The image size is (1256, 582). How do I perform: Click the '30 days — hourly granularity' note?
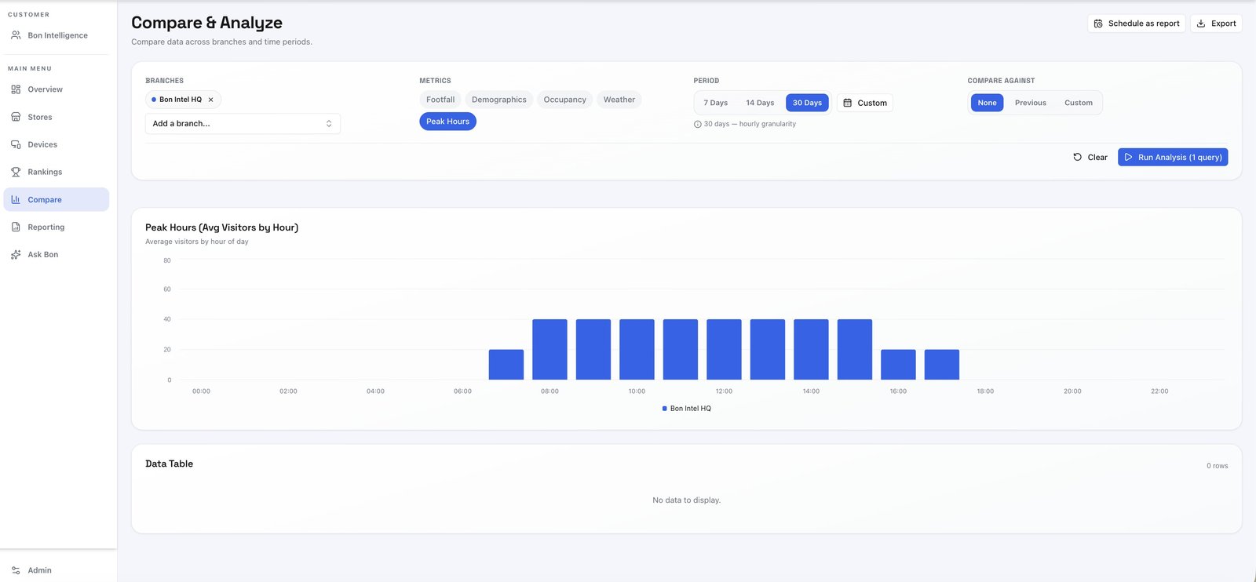coord(750,124)
